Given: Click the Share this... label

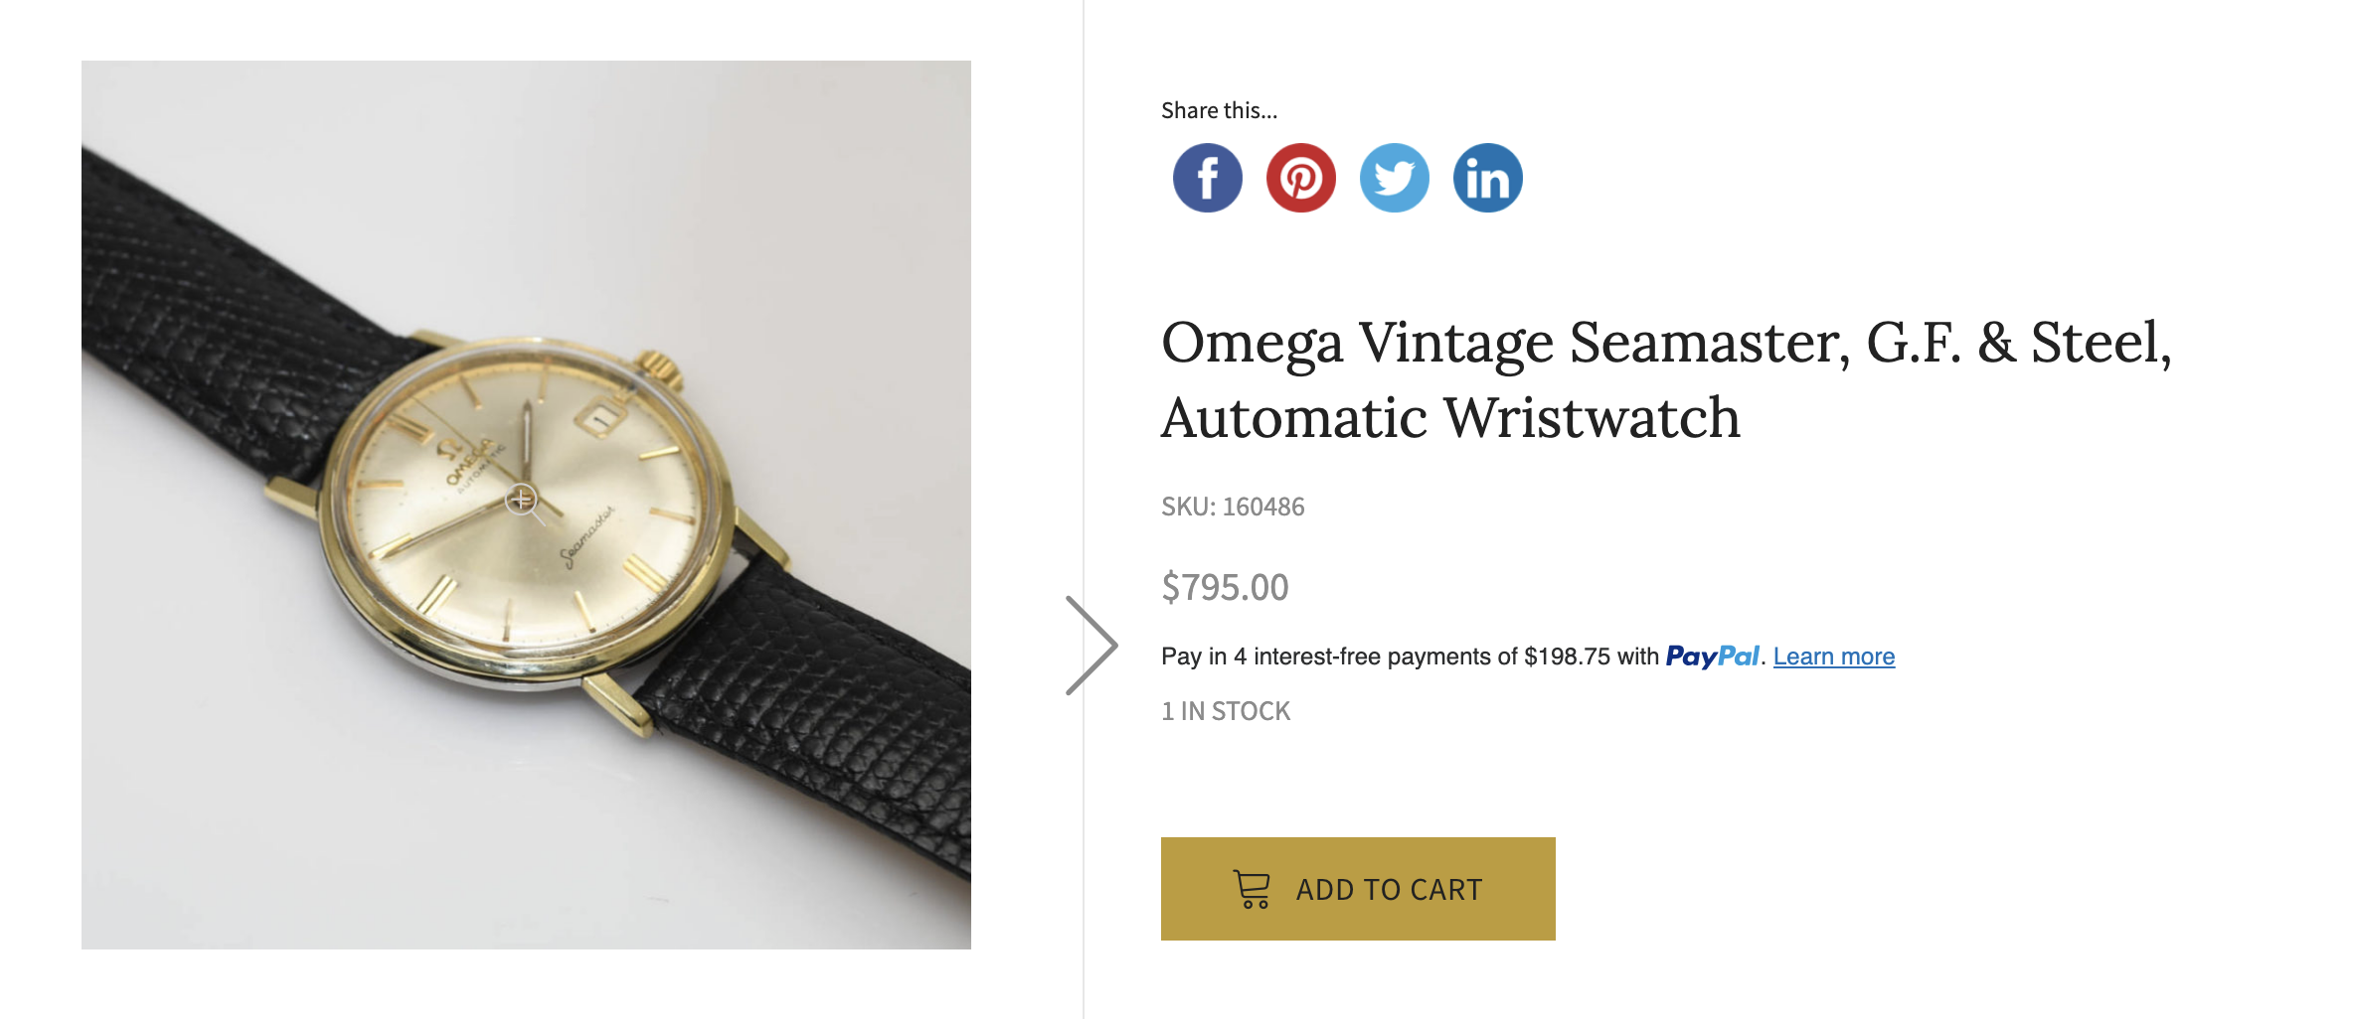Looking at the screenshot, I should click(1219, 110).
